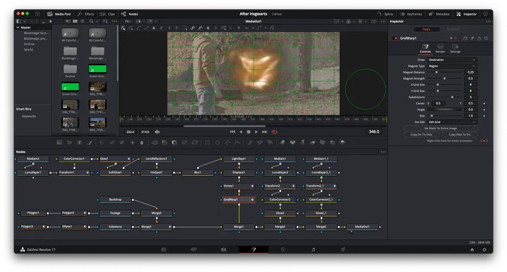Toggle the Metadata panel

click(x=439, y=14)
